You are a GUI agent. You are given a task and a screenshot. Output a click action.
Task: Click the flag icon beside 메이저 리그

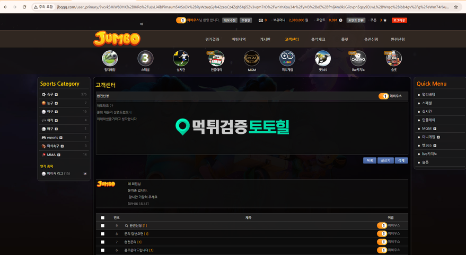point(85,174)
